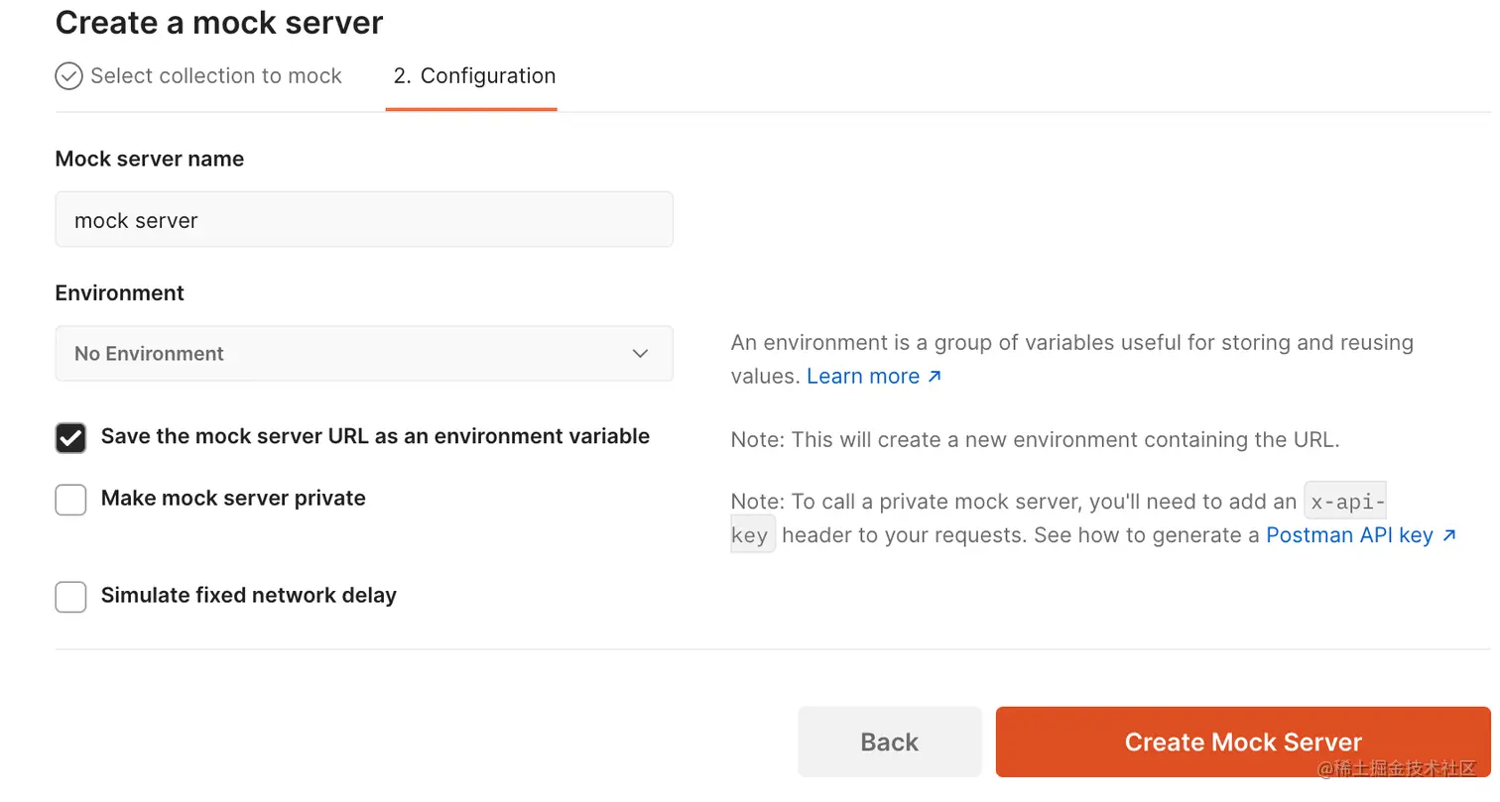Click the Make mock server private label text
The width and height of the screenshot is (1500, 802).
233,499
